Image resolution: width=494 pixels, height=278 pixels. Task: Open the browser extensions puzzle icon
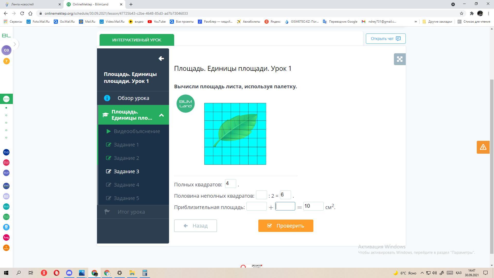pos(472,13)
